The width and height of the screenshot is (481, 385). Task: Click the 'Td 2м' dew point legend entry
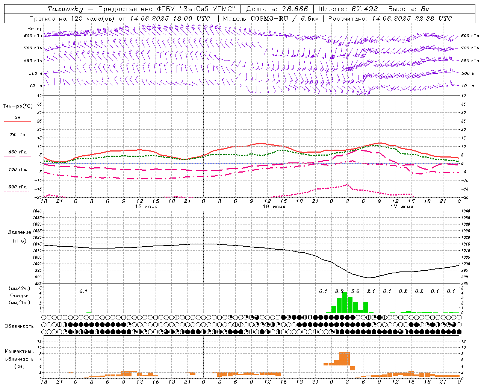click(18, 135)
